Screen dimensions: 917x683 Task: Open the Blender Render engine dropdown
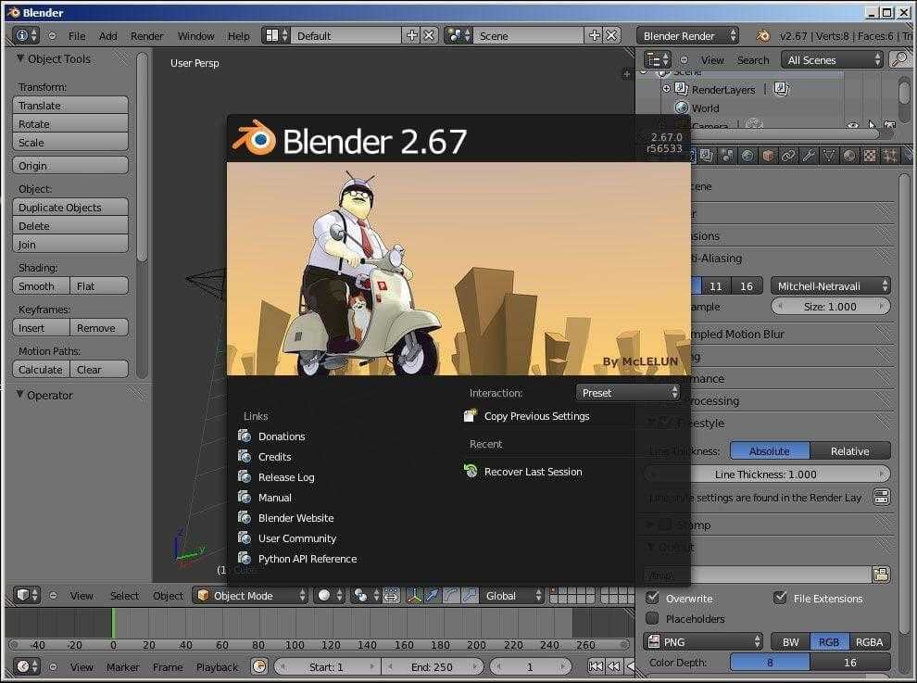687,35
